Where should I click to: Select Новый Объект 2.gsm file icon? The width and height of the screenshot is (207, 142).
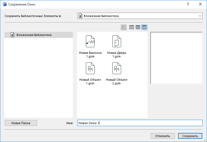[116, 68]
